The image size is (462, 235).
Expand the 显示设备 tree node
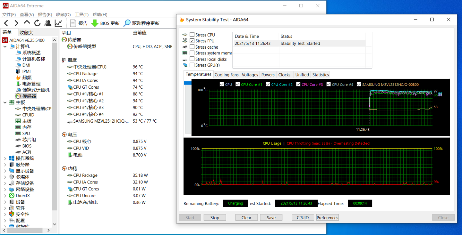point(5,171)
